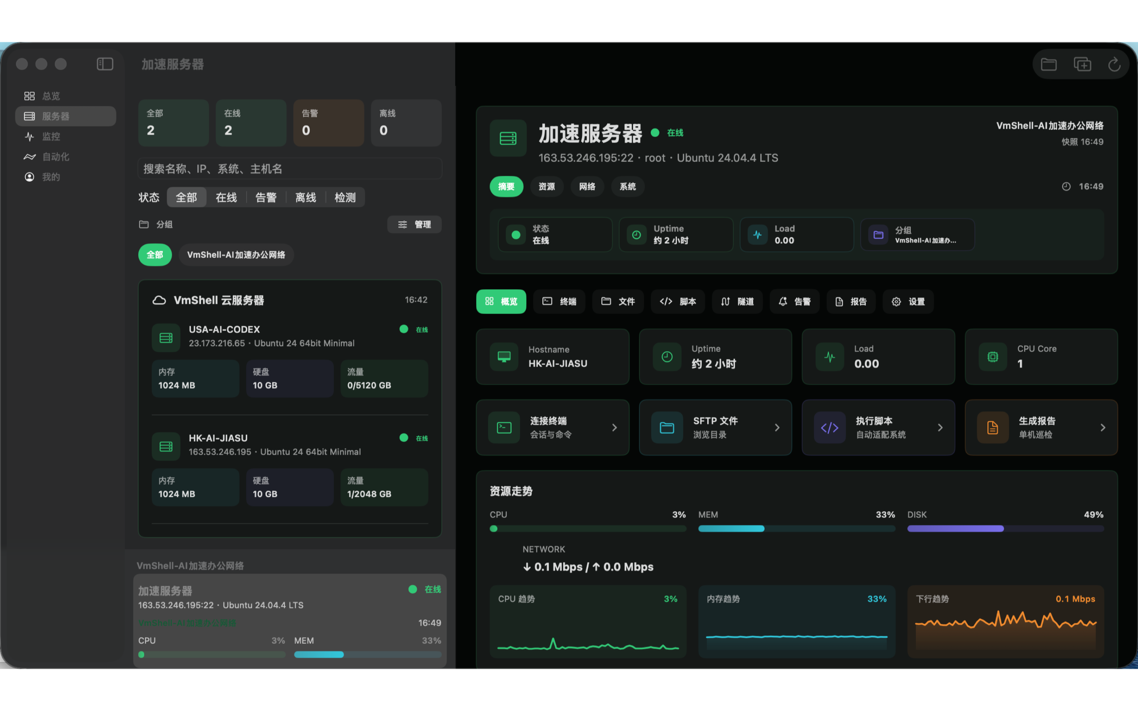Open the 概览 overview tab
Viewport: 1138px width, 711px height.
pos(501,301)
